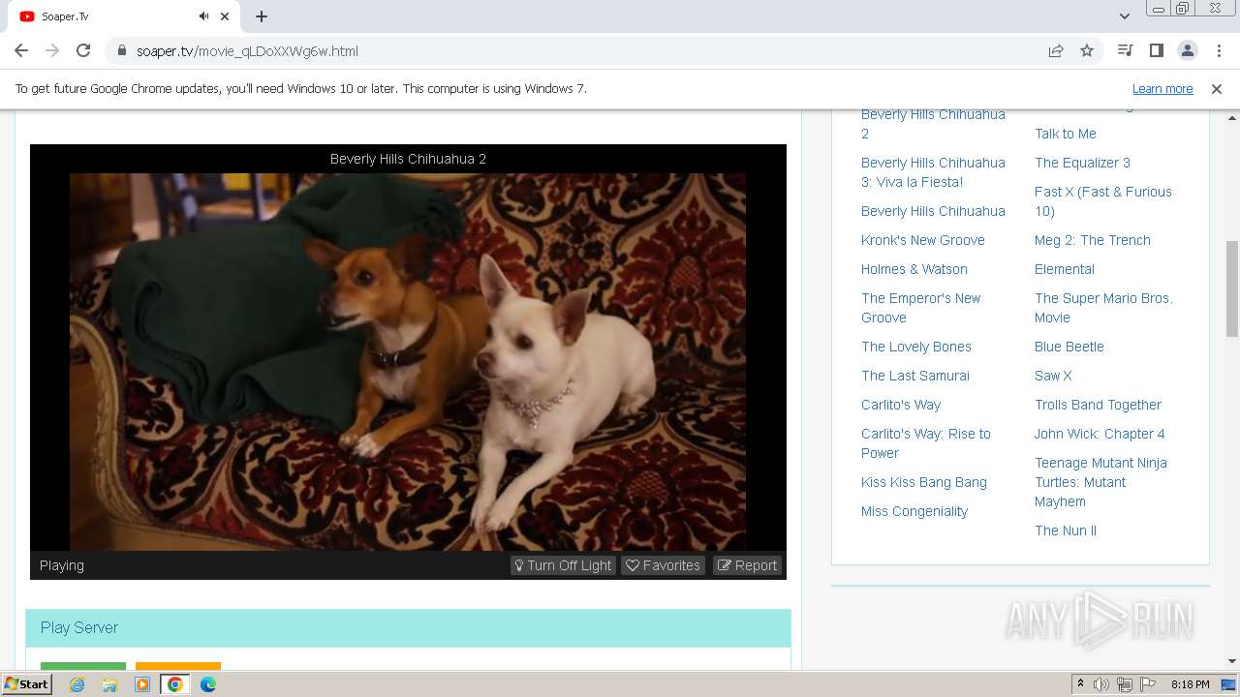This screenshot has width=1240, height=697.
Task: Click the orange play server button
Action: click(178, 666)
